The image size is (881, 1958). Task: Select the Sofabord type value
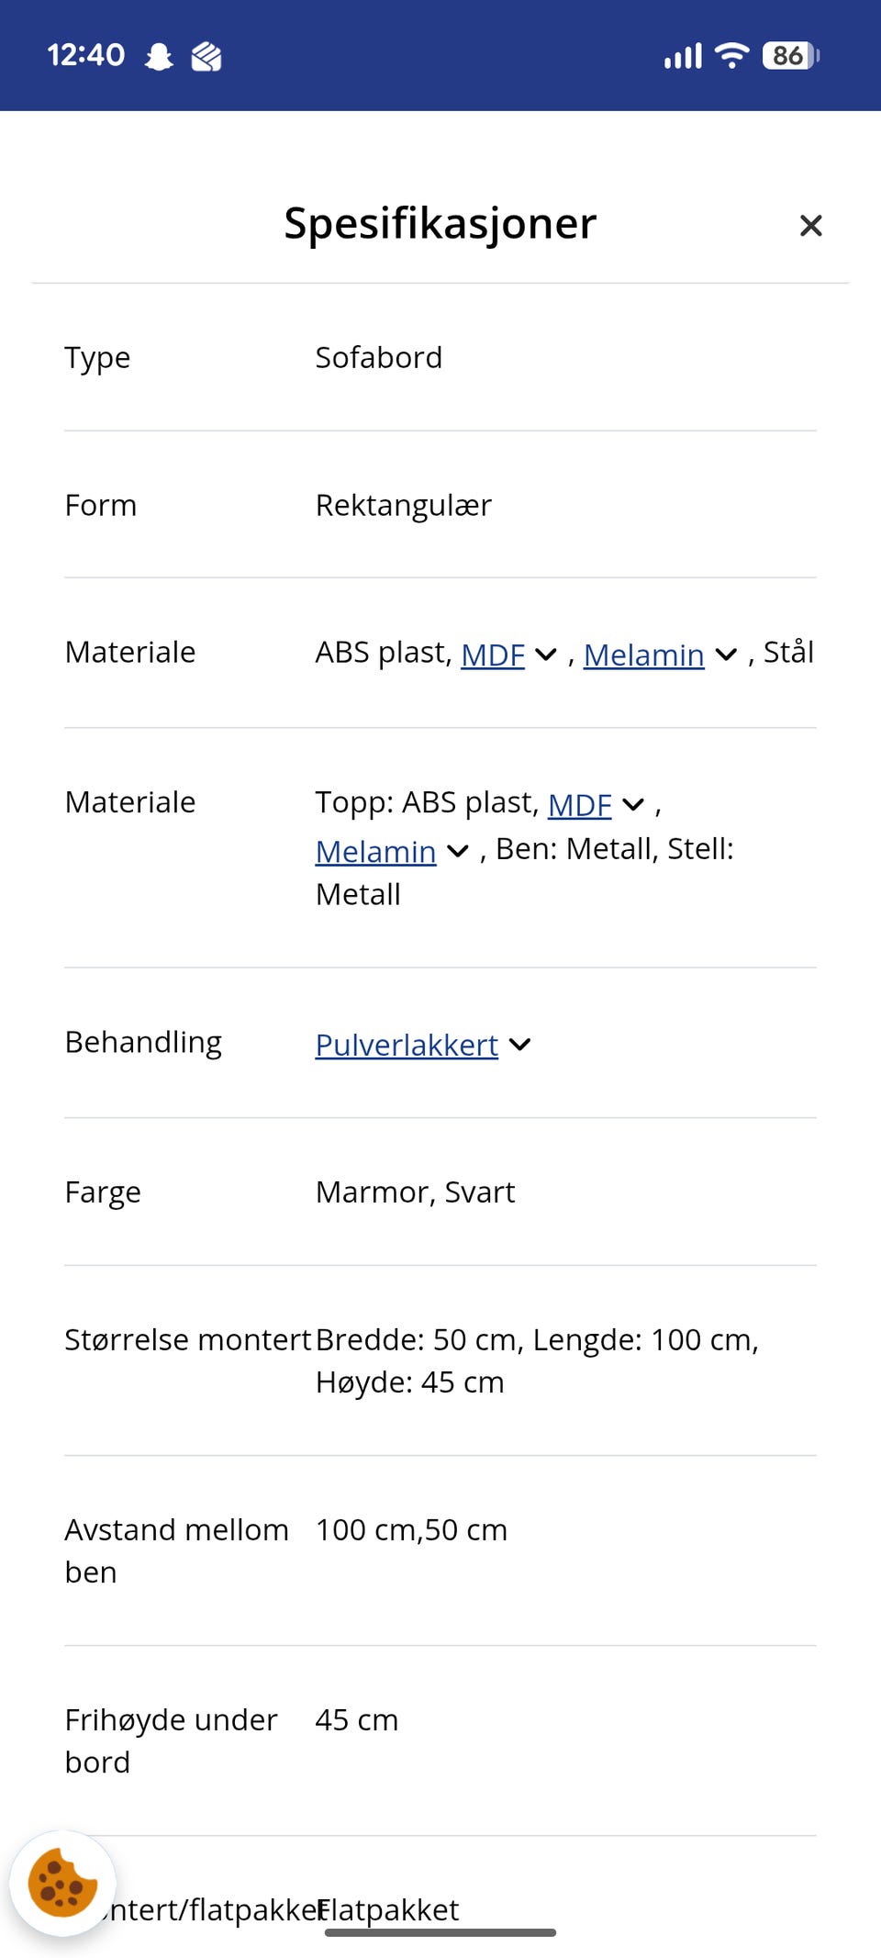[379, 357]
